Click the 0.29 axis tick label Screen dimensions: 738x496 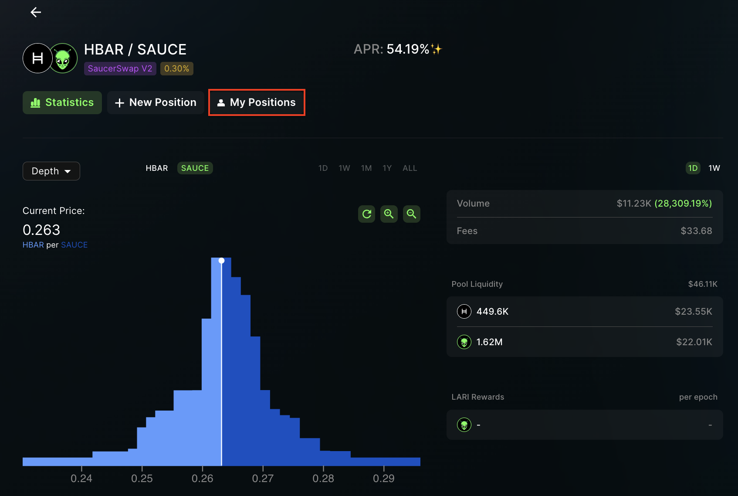[x=384, y=478]
